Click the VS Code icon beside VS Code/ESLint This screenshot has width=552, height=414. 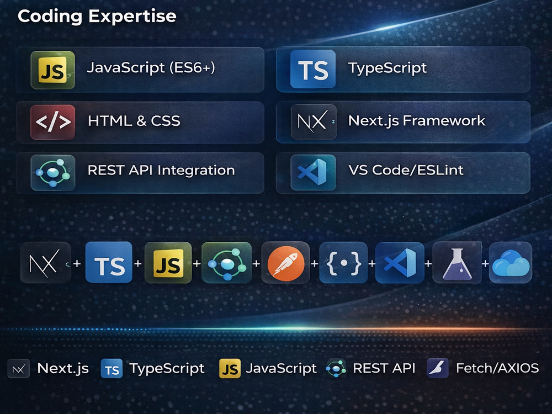pyautogui.click(x=314, y=172)
